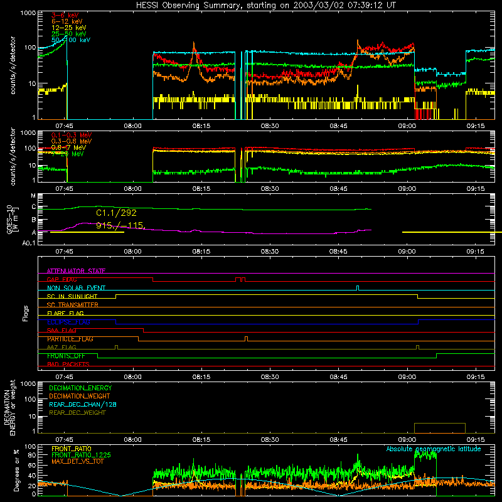Screen dimensions: 502x502
Task: Click the REAR_DEC_WEIGHT legend label
Action: click(x=77, y=413)
